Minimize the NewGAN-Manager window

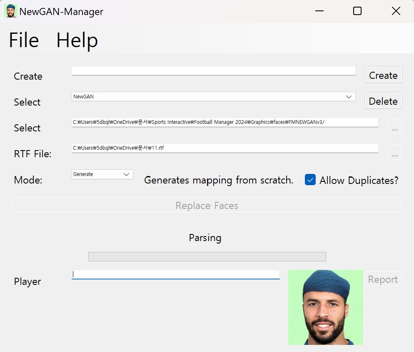(x=319, y=11)
